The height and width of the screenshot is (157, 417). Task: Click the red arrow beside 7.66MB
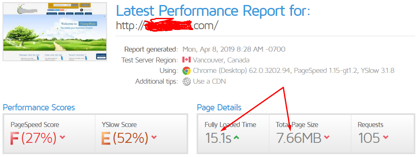pyautogui.click(x=327, y=137)
